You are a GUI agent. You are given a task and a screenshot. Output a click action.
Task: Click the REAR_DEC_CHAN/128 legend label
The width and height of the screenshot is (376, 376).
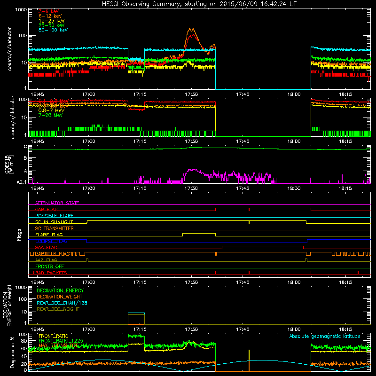tap(62, 303)
